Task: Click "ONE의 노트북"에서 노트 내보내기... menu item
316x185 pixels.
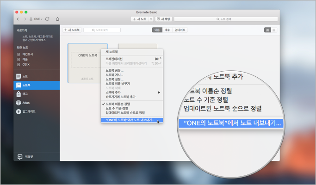Action: pyautogui.click(x=132, y=120)
